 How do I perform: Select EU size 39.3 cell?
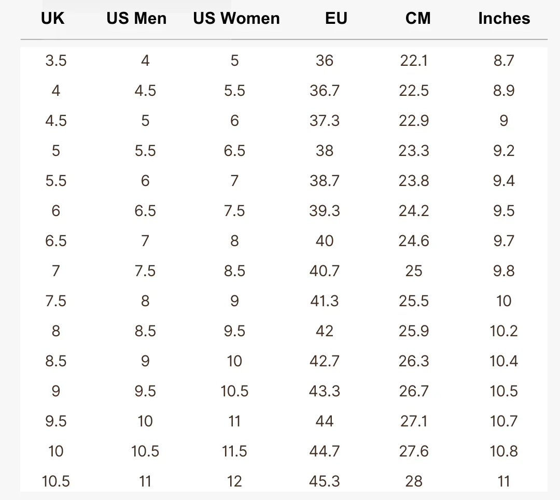325,211
